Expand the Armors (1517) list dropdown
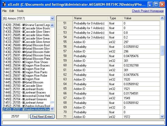The image size is (167, 126). (x=52, y=18)
